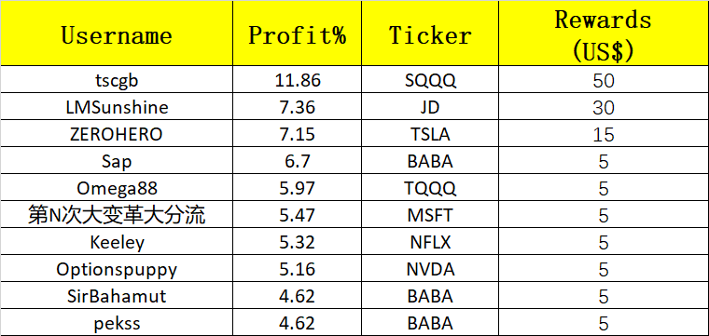Click the SQQQ ticker cell
The image size is (709, 336).
[x=430, y=80]
